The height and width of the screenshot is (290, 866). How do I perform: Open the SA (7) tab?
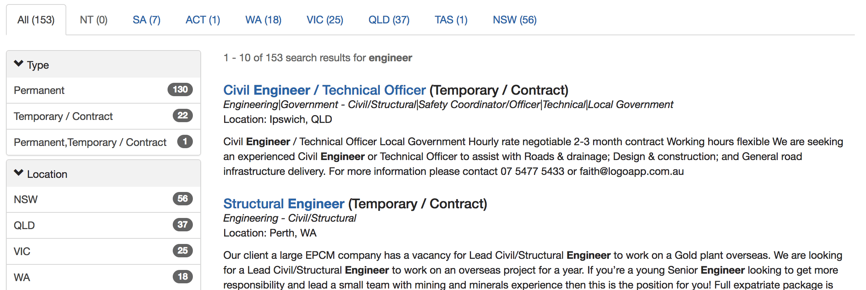click(146, 20)
